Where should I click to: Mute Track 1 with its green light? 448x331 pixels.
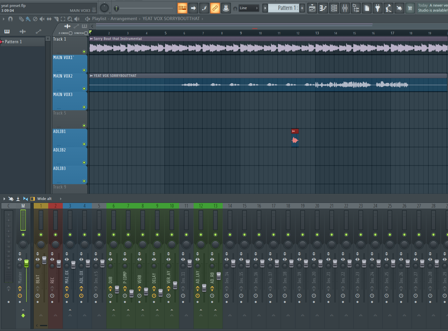click(x=84, y=51)
